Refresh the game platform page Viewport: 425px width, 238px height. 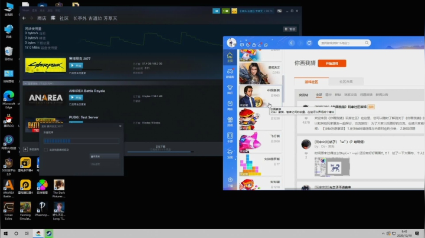(x=309, y=43)
